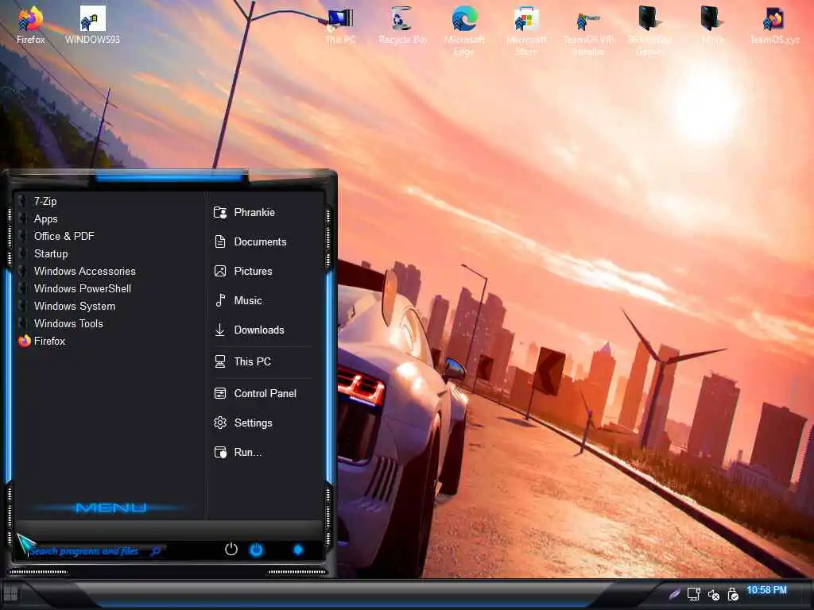Open the TeamOS.xyz desktop shortcut
This screenshot has width=814, height=610.
pos(774,25)
